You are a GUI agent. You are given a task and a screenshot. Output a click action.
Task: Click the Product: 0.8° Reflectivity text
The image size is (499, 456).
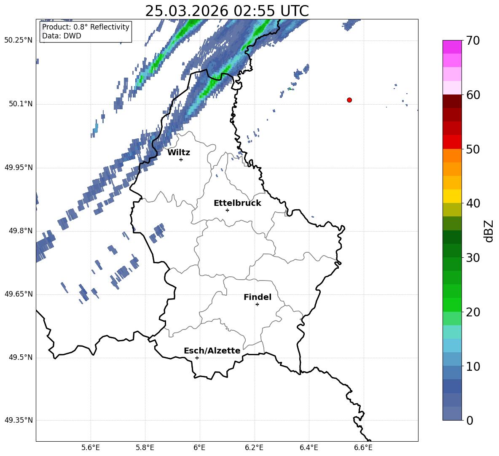86,27
